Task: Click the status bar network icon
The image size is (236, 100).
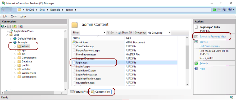Action: 232,97
